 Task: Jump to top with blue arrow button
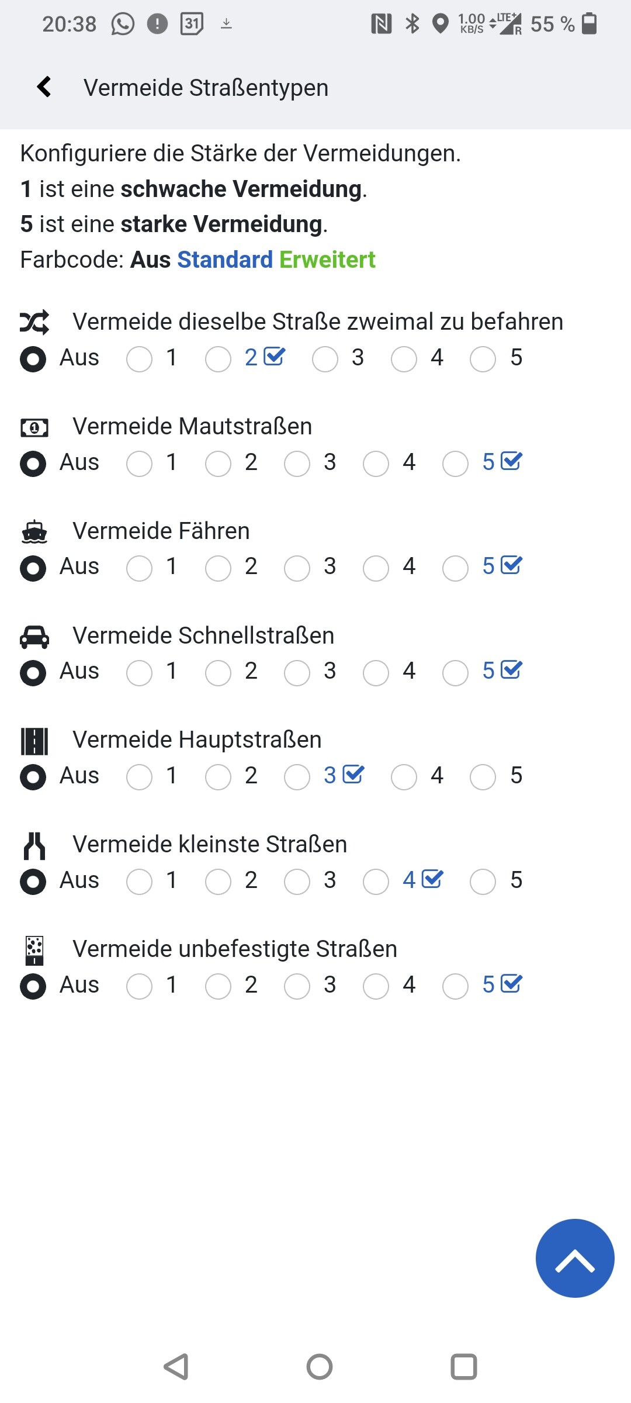pos(575,1258)
